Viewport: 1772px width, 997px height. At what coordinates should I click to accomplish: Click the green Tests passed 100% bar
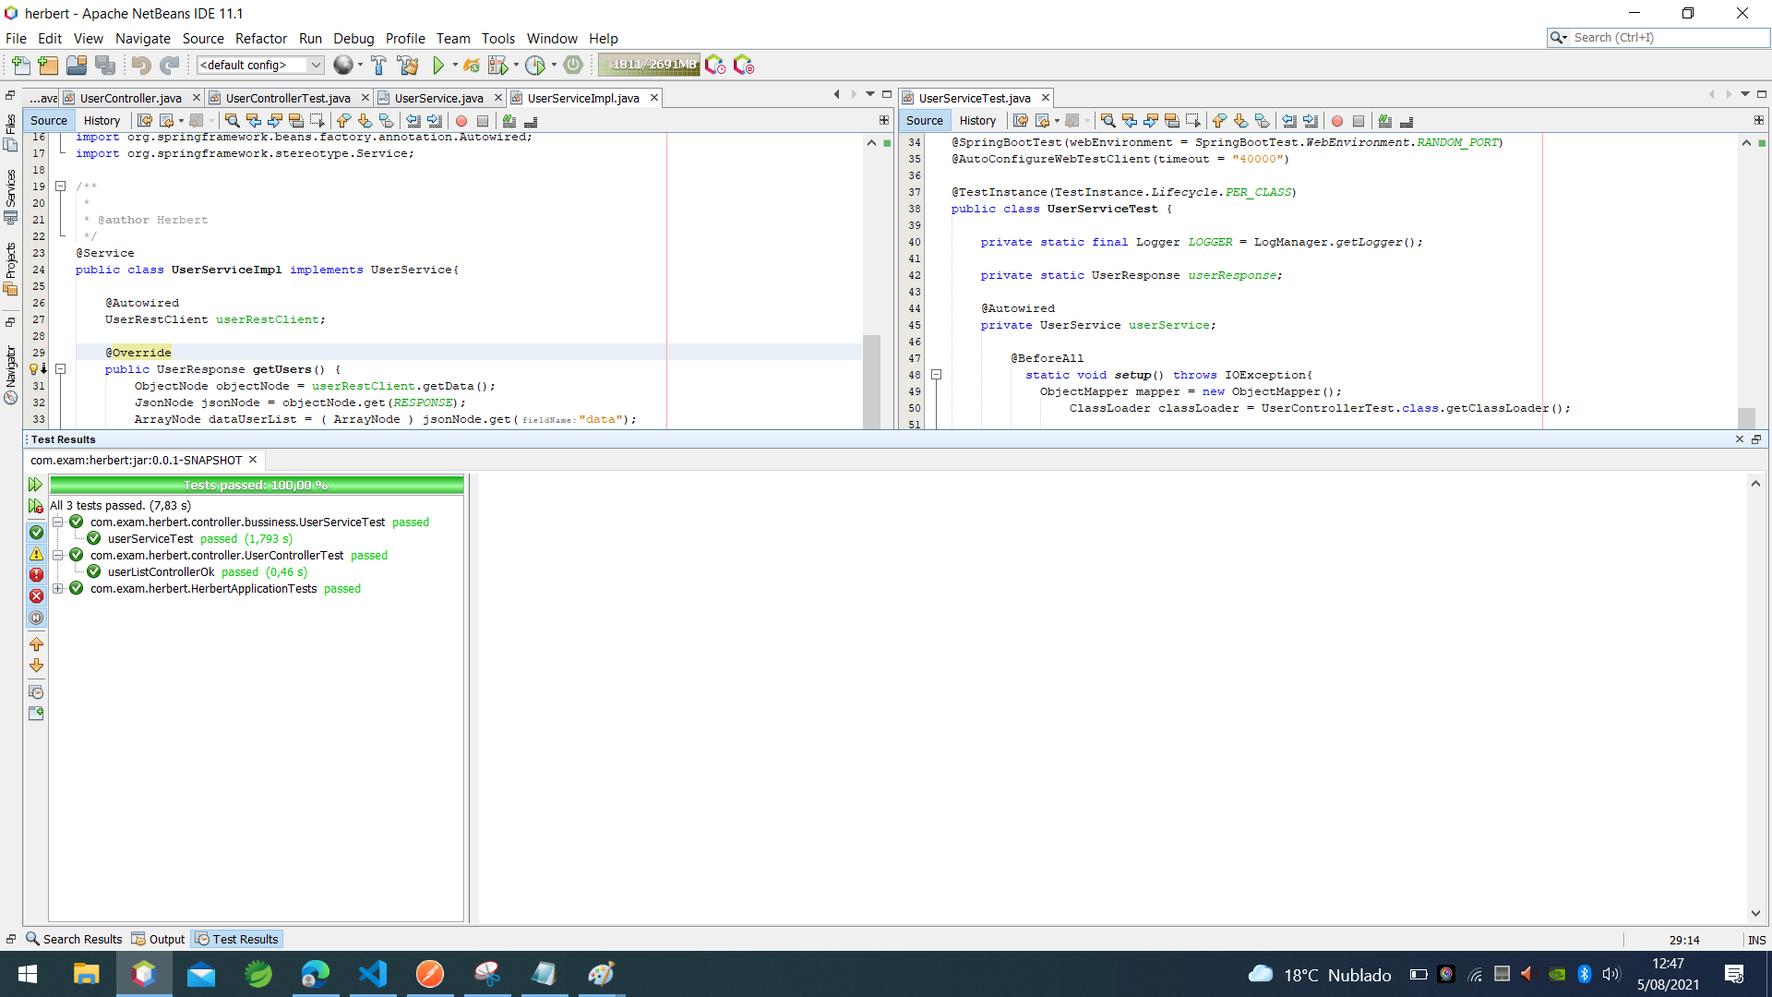click(x=256, y=484)
